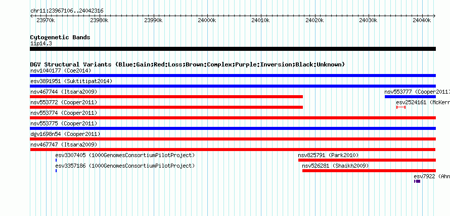
Task: Open the nsv553775 (Cooper2011) label
Action: pos(64,123)
